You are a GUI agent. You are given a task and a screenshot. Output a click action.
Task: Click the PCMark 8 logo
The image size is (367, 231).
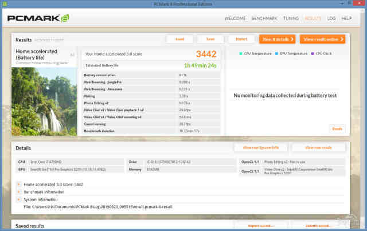pyautogui.click(x=38, y=18)
